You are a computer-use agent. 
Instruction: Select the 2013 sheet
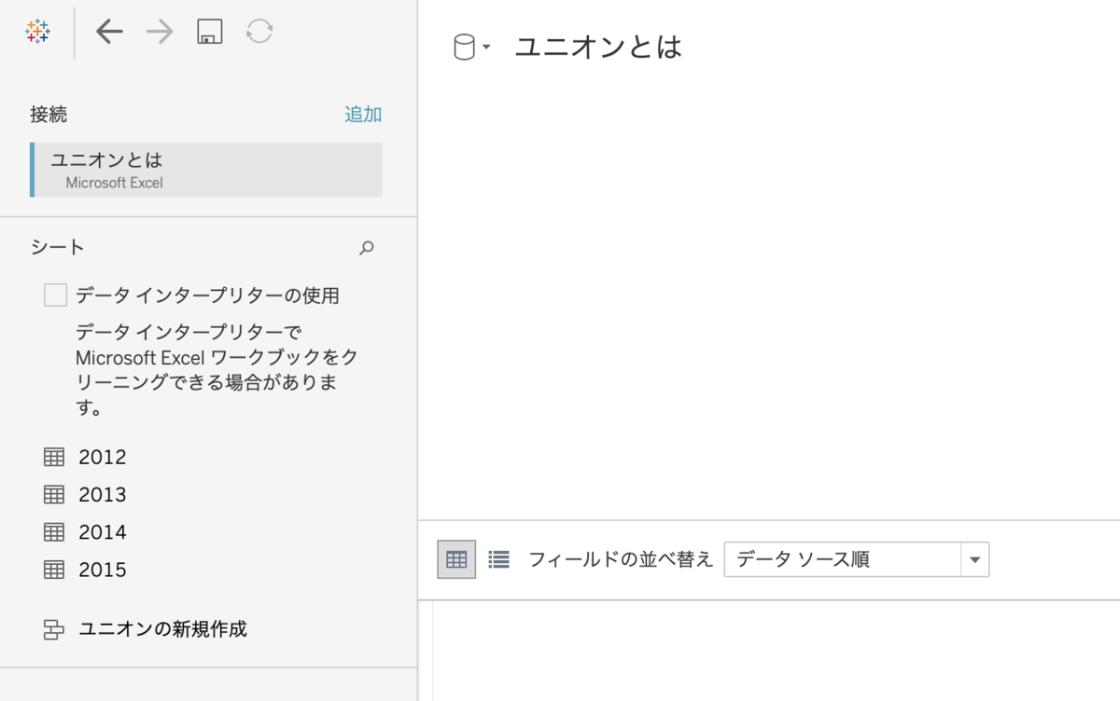103,494
